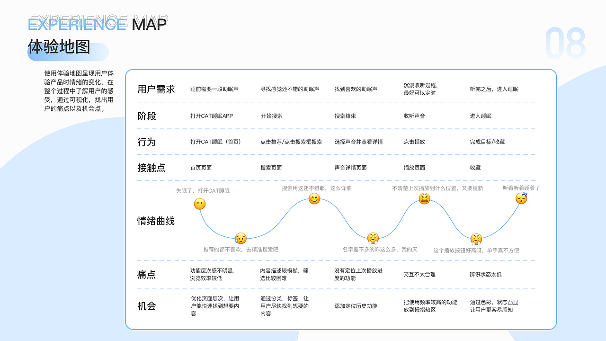The image size is (606, 341).
Task: Click the cell '完成目标/收藏'
Action: (x=487, y=142)
